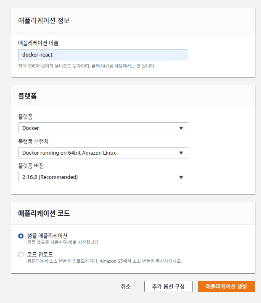261x303 pixels.
Task: Click the 애플리케이션 정보 section heading
Action: click(44, 21)
